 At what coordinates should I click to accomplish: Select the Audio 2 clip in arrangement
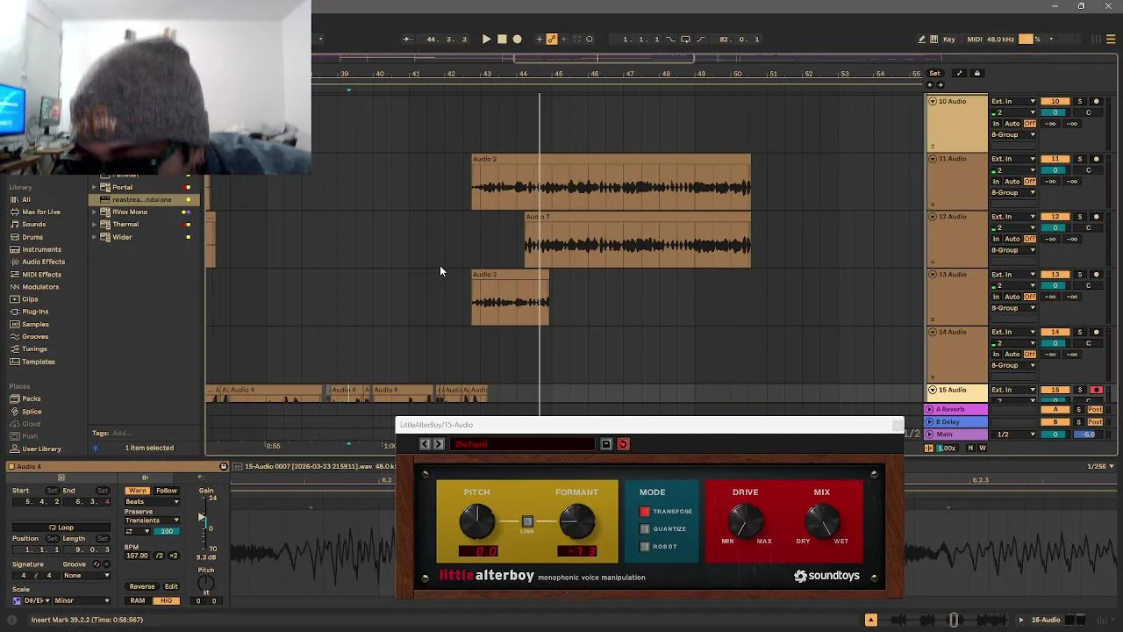tap(611, 159)
